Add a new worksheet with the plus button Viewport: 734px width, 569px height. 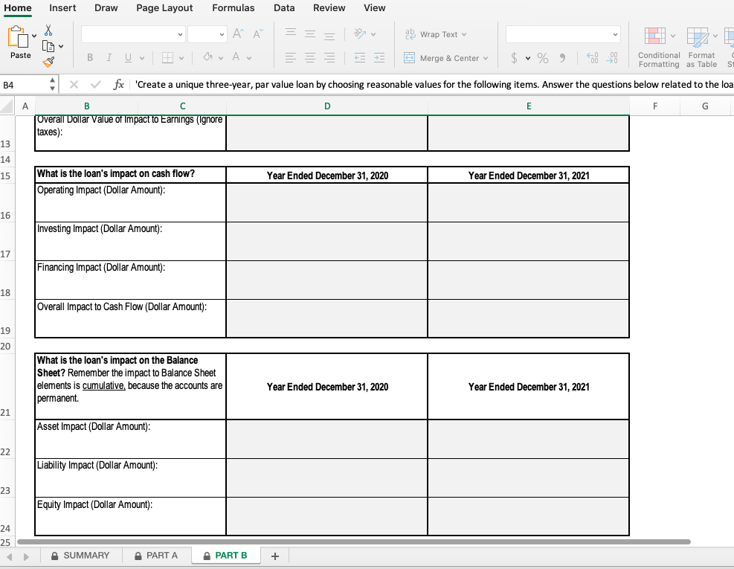coord(274,555)
